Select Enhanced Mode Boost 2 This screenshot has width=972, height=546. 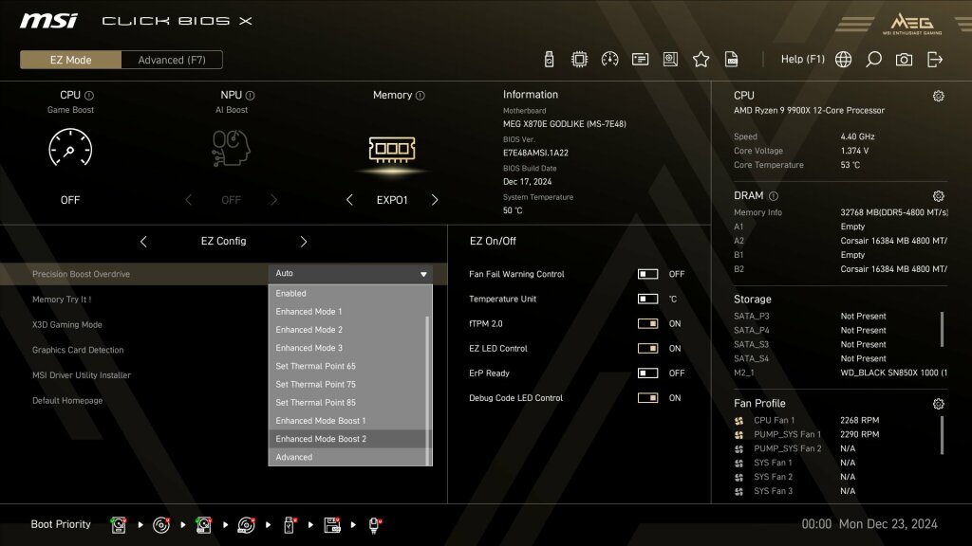pyautogui.click(x=347, y=439)
